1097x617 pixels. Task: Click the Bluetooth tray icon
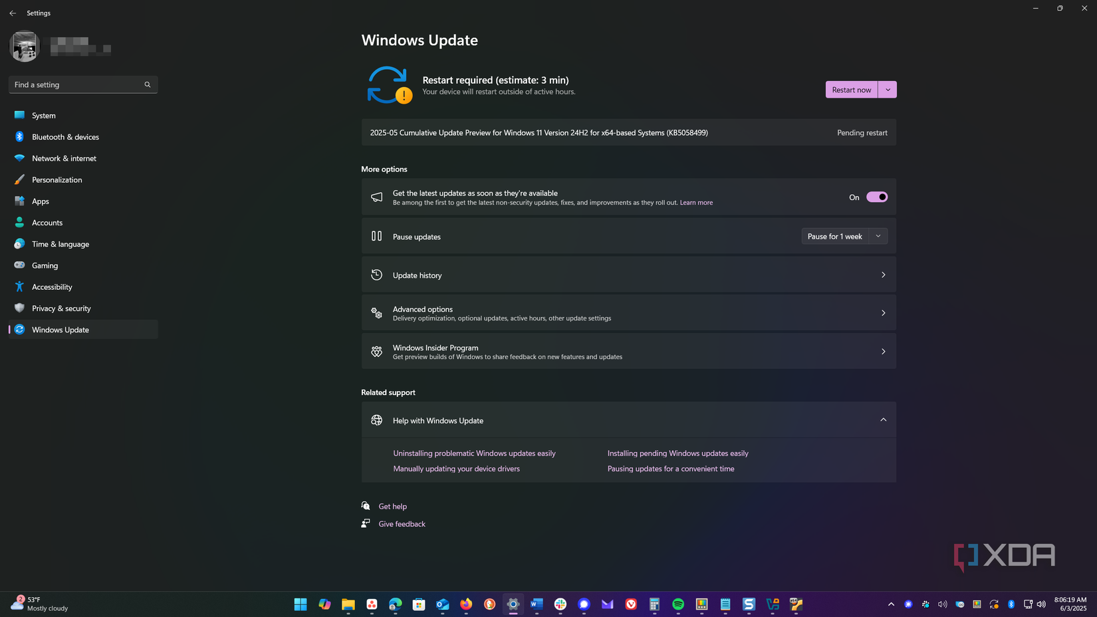click(1011, 604)
